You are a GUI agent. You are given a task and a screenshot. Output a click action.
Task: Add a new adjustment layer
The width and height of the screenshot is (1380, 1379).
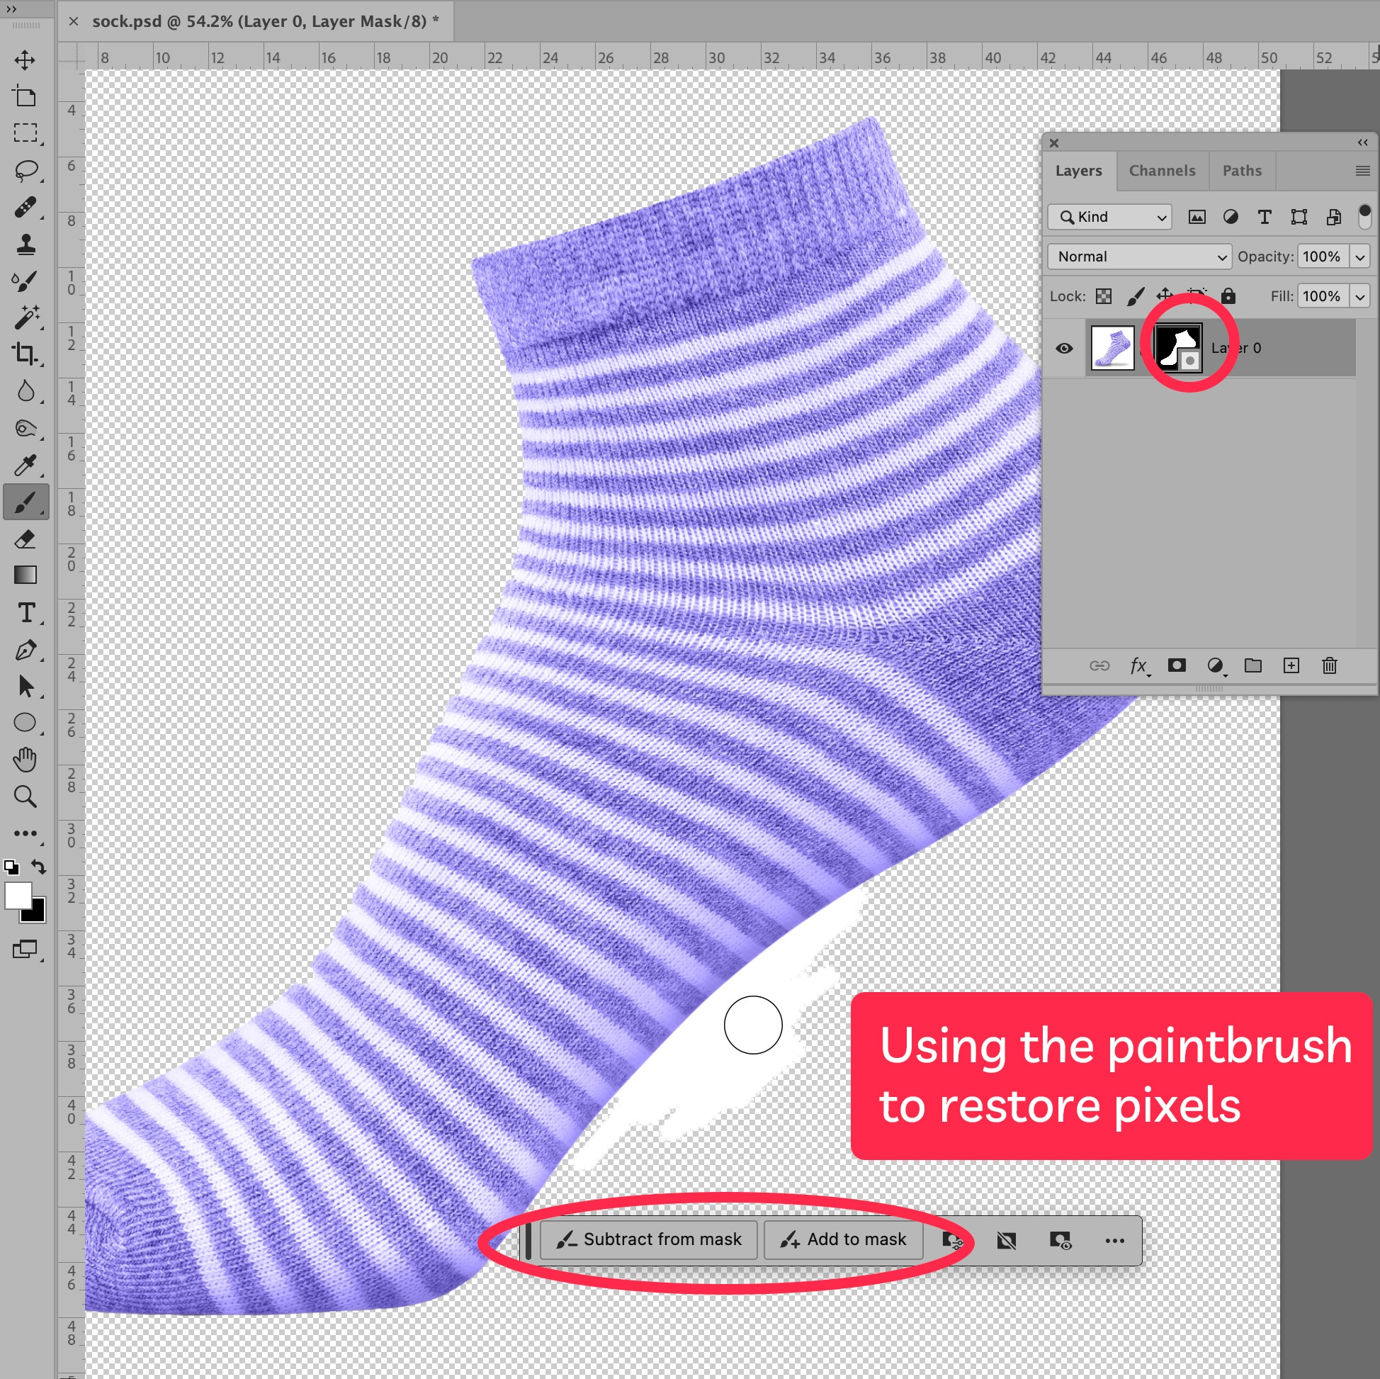[1215, 666]
